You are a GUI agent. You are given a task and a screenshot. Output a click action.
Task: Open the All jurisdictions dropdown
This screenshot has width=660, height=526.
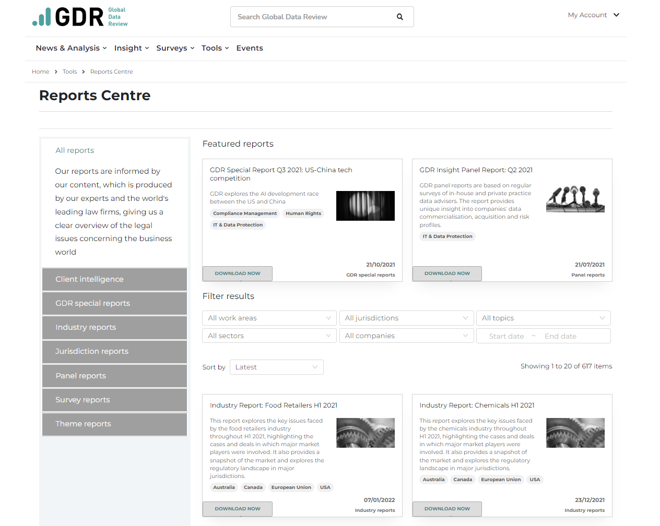(x=406, y=318)
